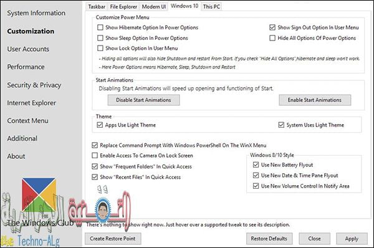The image size is (374, 248).
Task: Select the Modern UI tab
Action: (154, 7)
